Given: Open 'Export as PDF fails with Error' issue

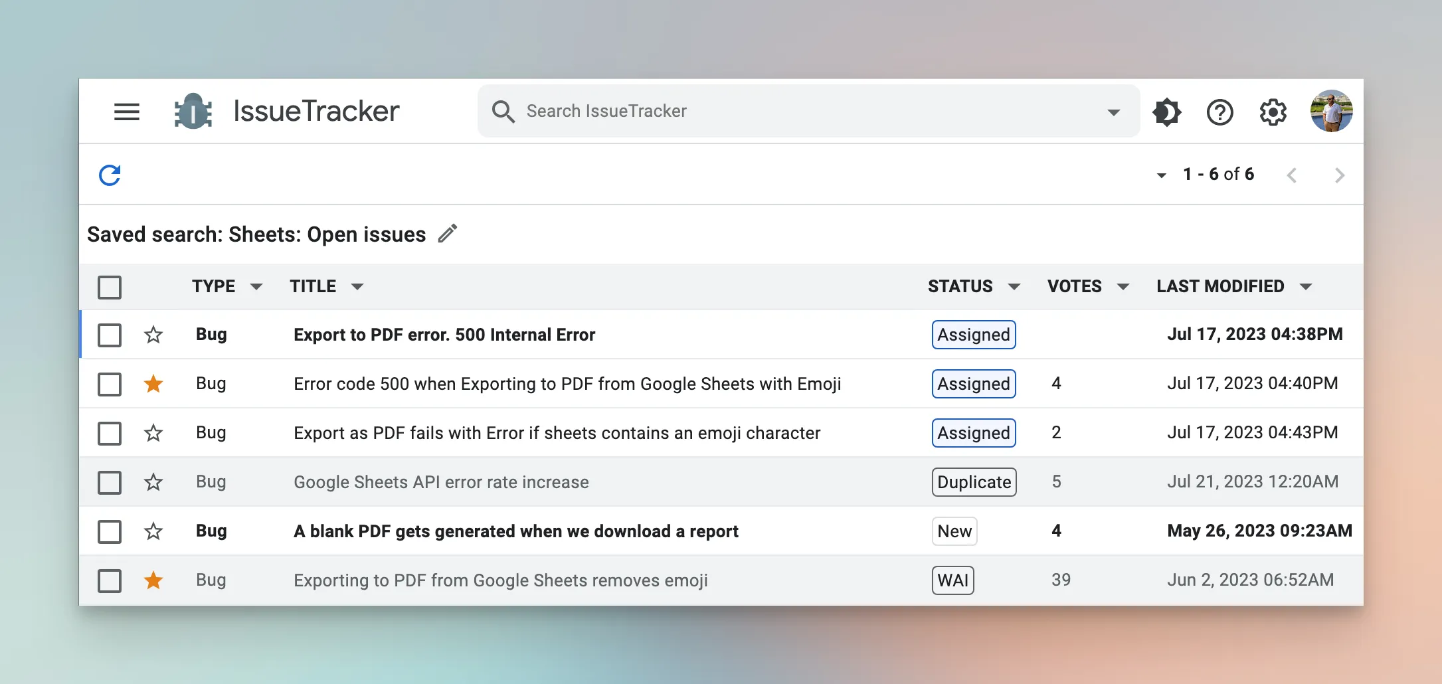Looking at the screenshot, I should pyautogui.click(x=557, y=433).
